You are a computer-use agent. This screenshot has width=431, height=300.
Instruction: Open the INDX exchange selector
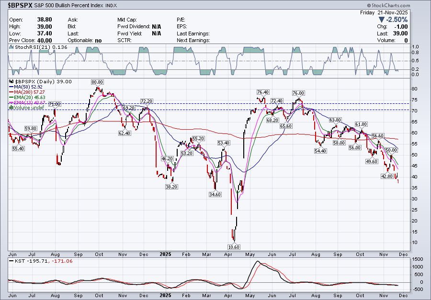pyautogui.click(x=112, y=6)
